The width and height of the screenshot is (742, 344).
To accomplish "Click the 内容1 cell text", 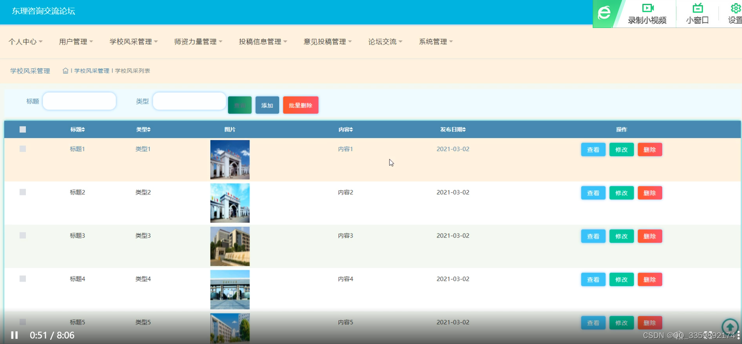I will tap(345, 149).
